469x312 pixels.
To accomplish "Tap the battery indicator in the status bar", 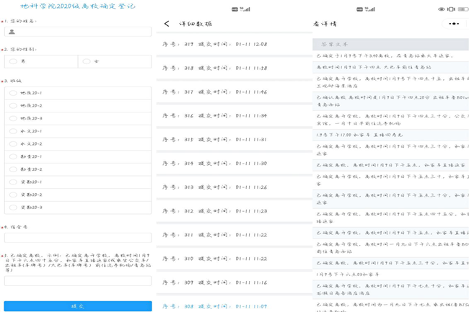I will (x=463, y=9).
